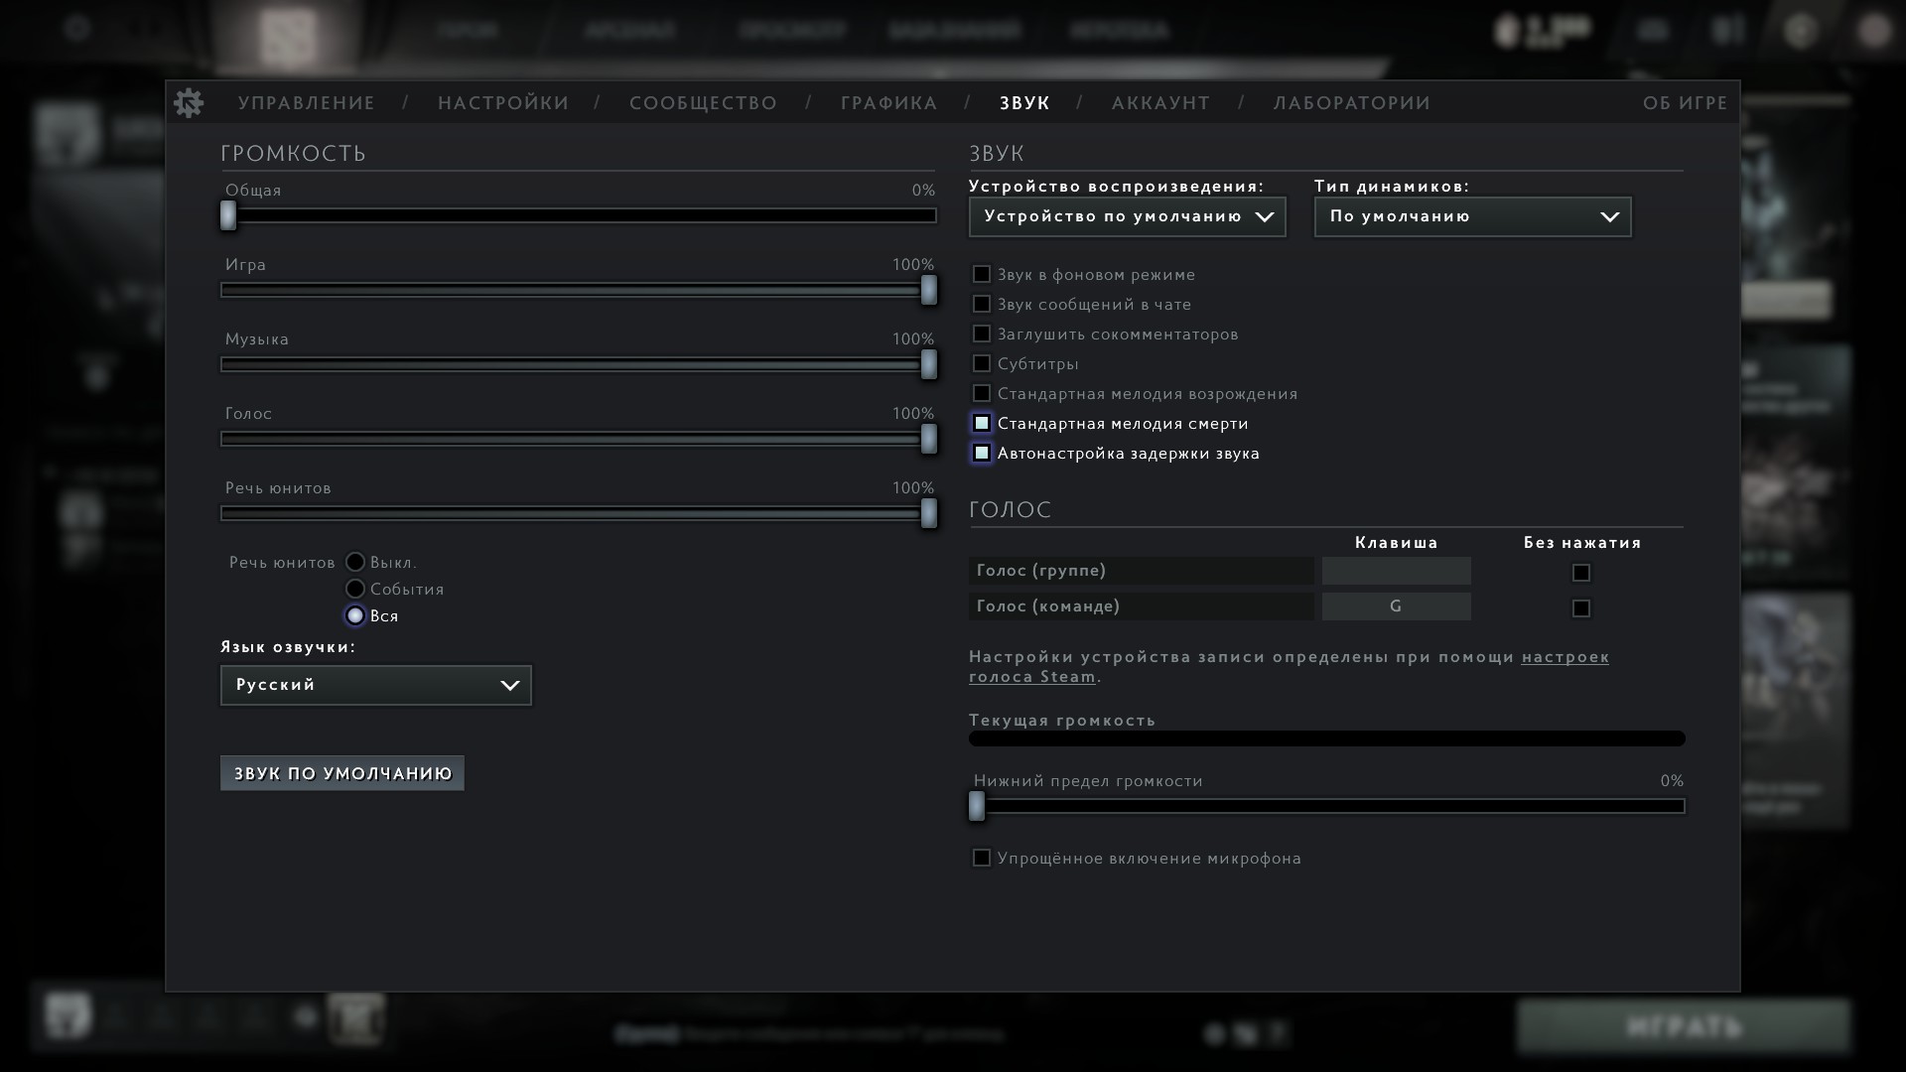This screenshot has width=1906, height=1072.
Task: Toggle Субтитры checkbox
Action: coord(982,364)
